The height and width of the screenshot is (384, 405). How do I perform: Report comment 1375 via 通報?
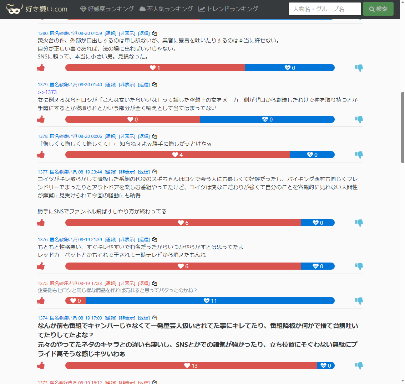[x=111, y=284]
